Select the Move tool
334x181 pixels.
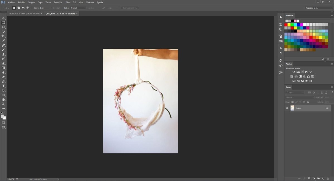(x=3, y=18)
